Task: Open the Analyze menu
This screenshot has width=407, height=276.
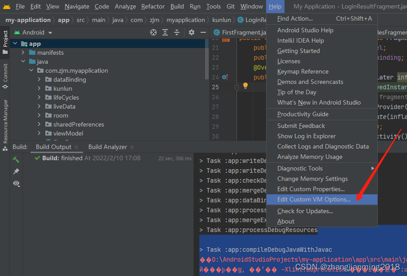Action: (125, 6)
